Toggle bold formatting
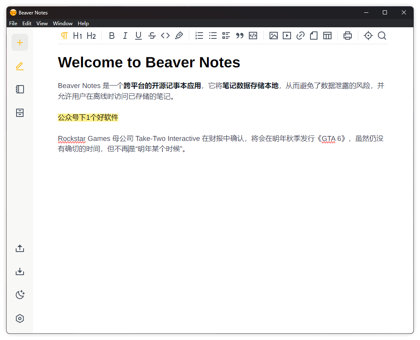Screen dimensions: 420x340 112,36
